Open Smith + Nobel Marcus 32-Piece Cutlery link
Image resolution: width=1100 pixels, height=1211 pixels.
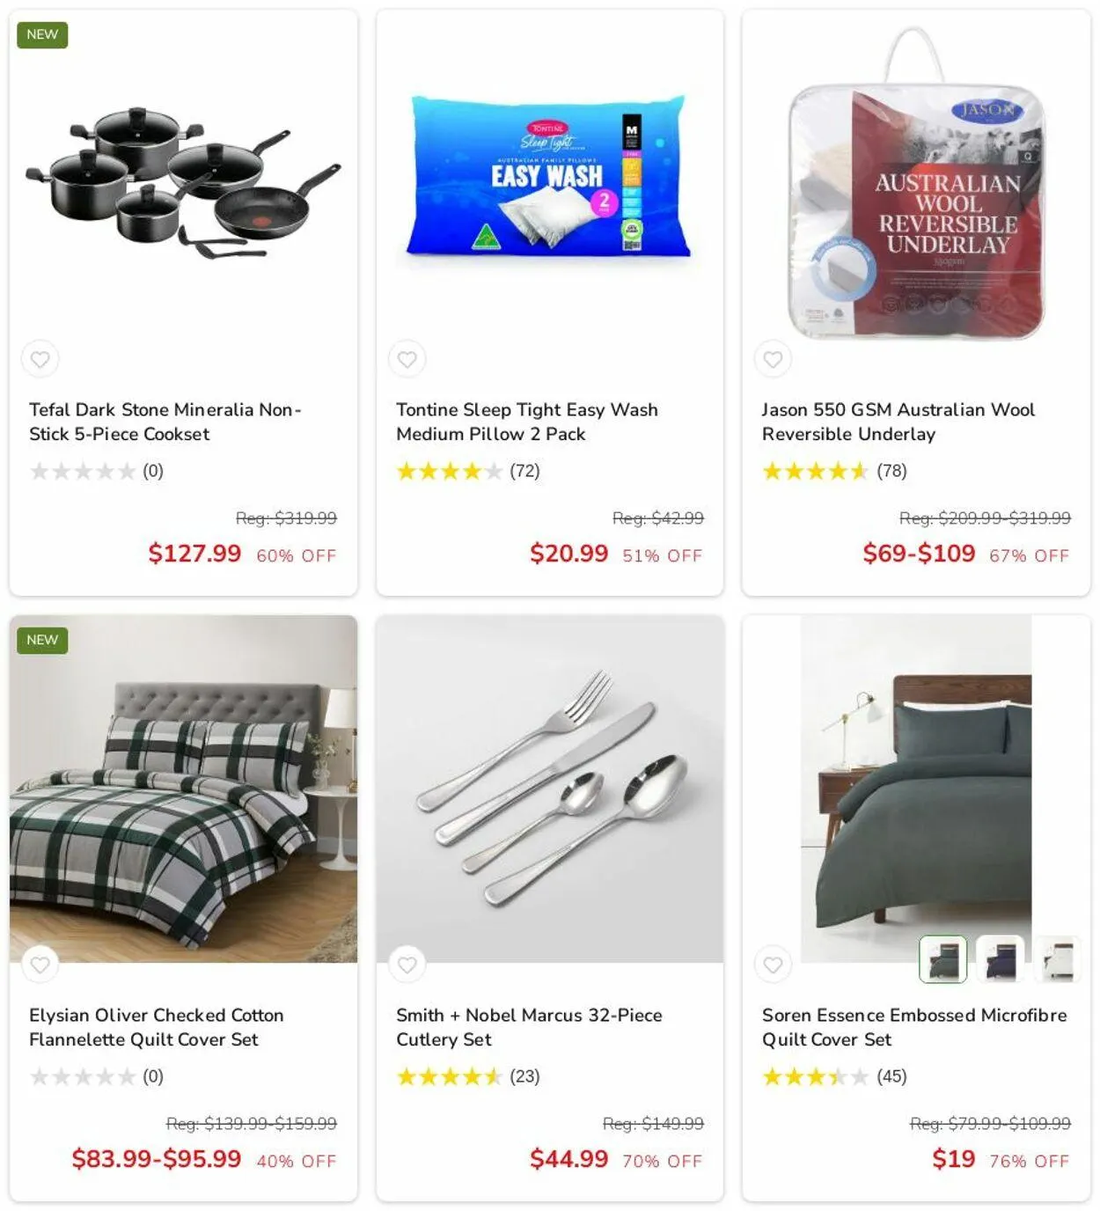[x=529, y=1027]
